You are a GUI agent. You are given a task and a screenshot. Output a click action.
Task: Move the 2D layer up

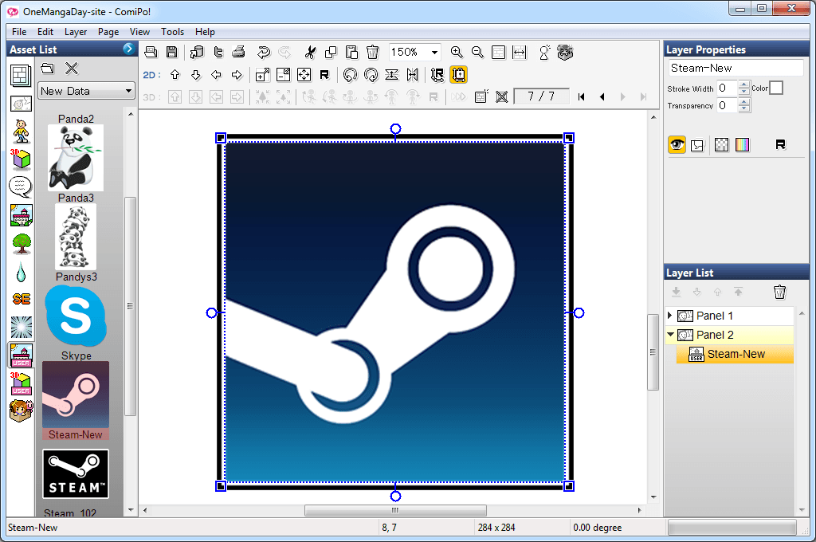[175, 75]
